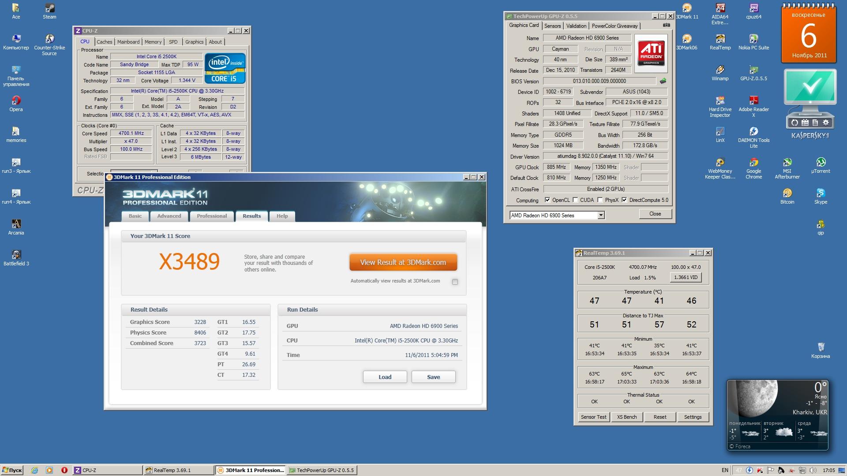Viewport: 847px width, 476px height.
Task: Open Opera desktop shortcut
Action: [16, 104]
